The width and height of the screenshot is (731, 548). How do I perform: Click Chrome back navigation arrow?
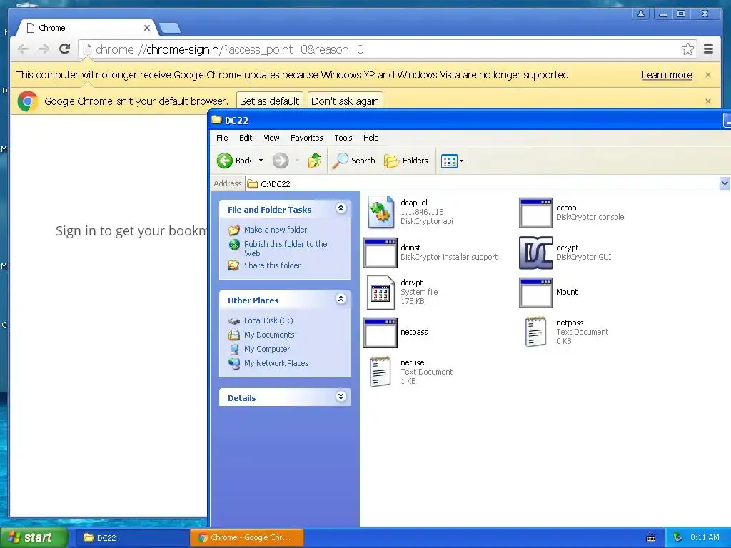pos(24,49)
